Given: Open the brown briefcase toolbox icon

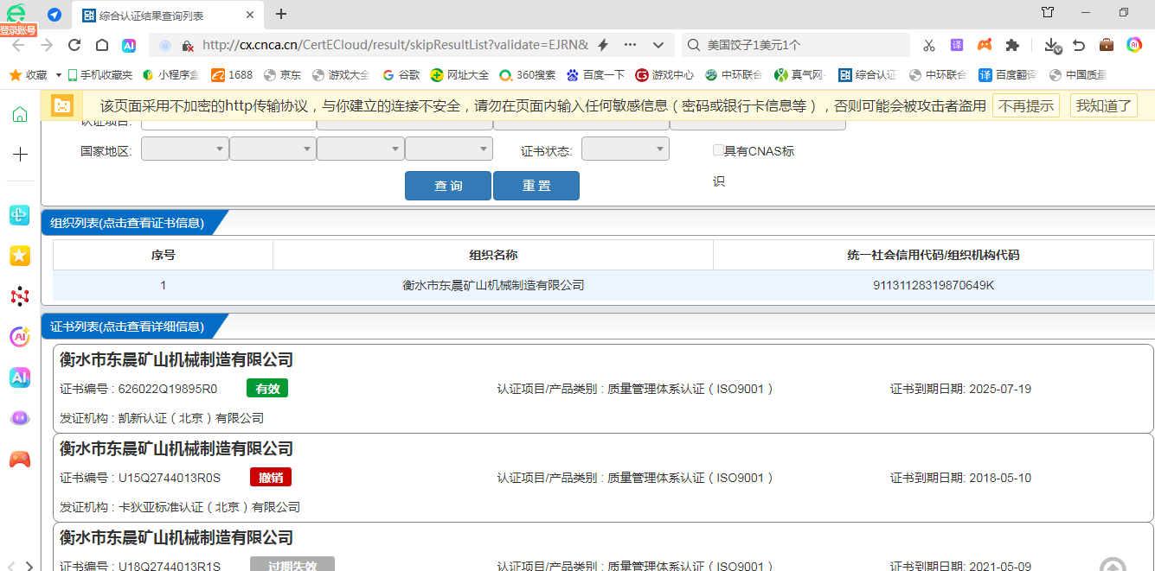Looking at the screenshot, I should point(1107,45).
